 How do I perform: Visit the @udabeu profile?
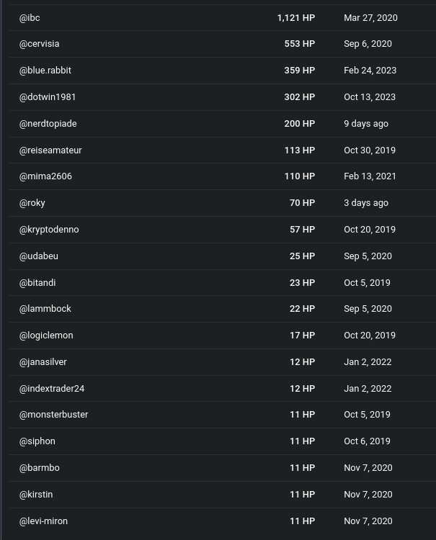(x=39, y=256)
